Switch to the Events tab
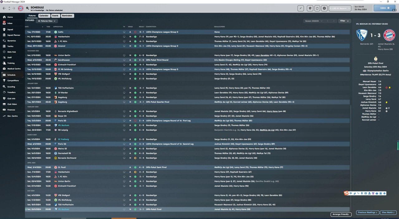The image size is (399, 219). (55, 16)
